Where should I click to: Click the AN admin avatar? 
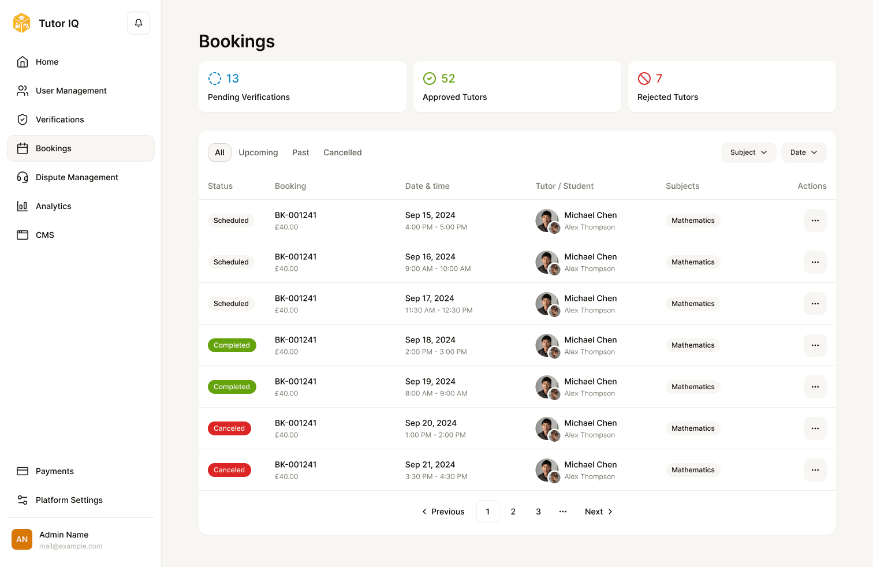point(22,539)
